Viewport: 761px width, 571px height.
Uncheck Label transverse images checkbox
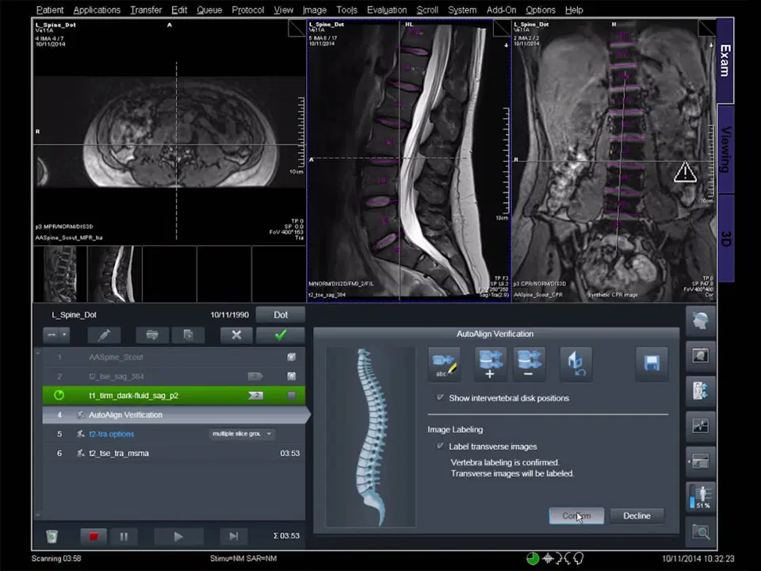coord(441,446)
